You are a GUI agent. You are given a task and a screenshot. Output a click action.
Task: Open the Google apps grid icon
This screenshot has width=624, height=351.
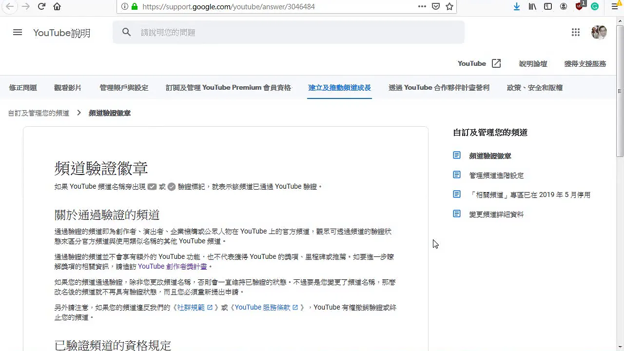tap(576, 32)
